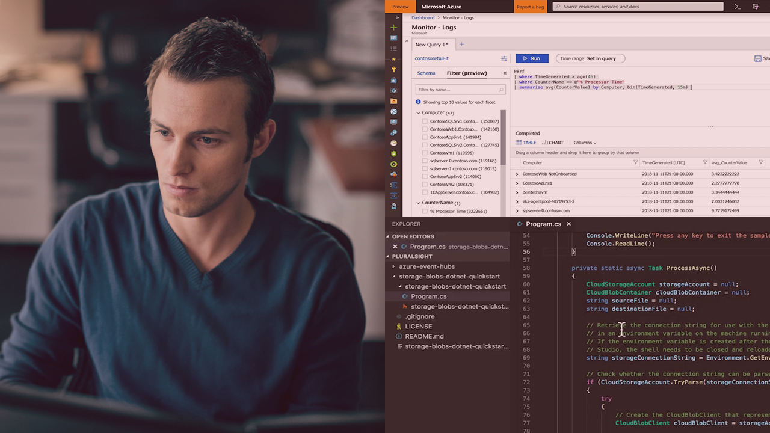Check the ContosoSQLSrv1 computer filter checkbox
The width and height of the screenshot is (770, 433).
[x=425, y=121]
